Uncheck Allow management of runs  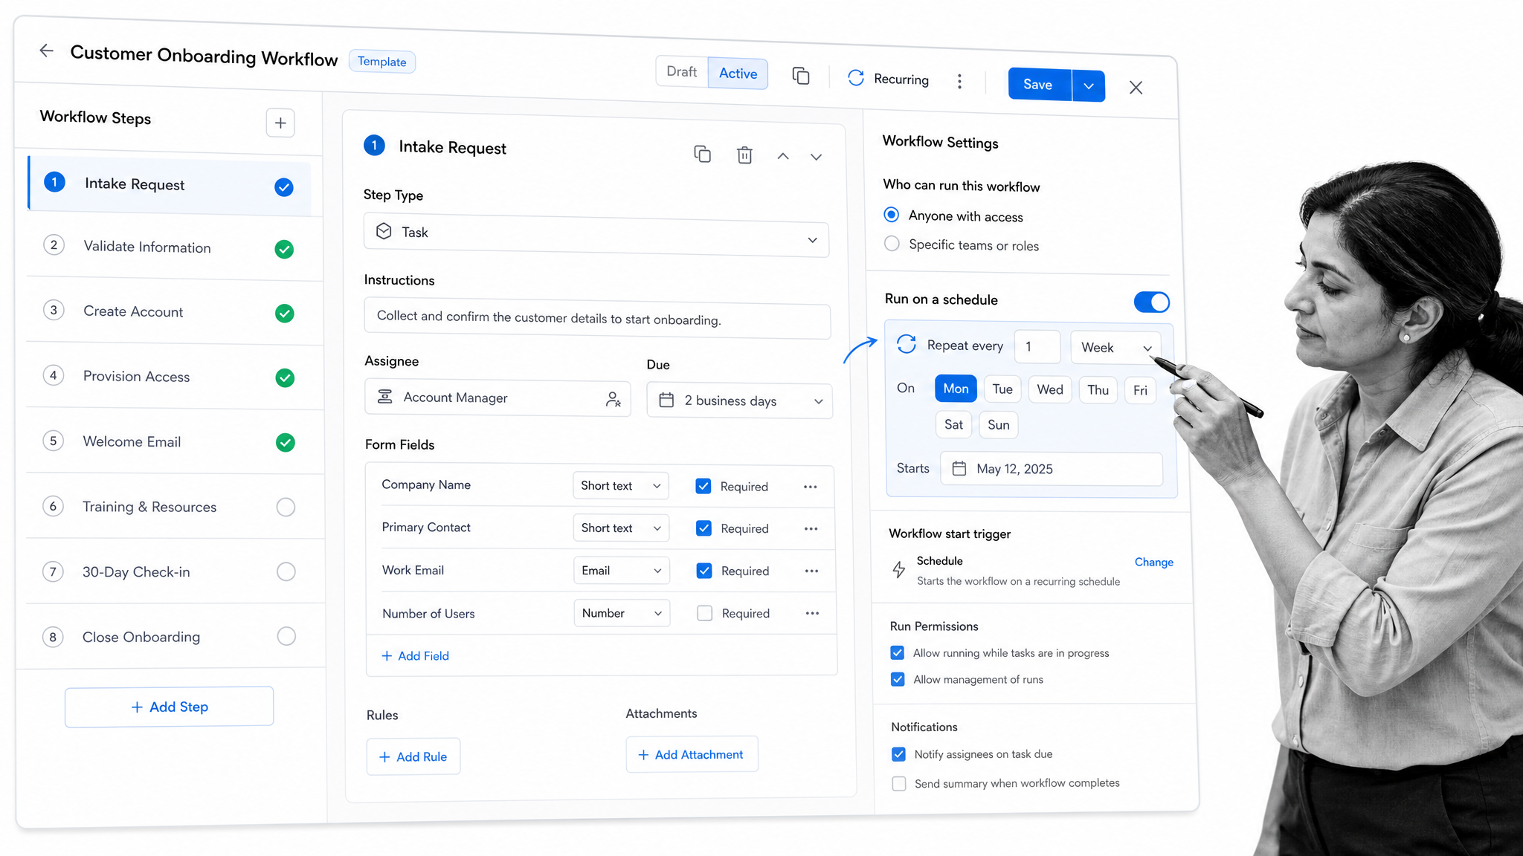click(x=898, y=679)
